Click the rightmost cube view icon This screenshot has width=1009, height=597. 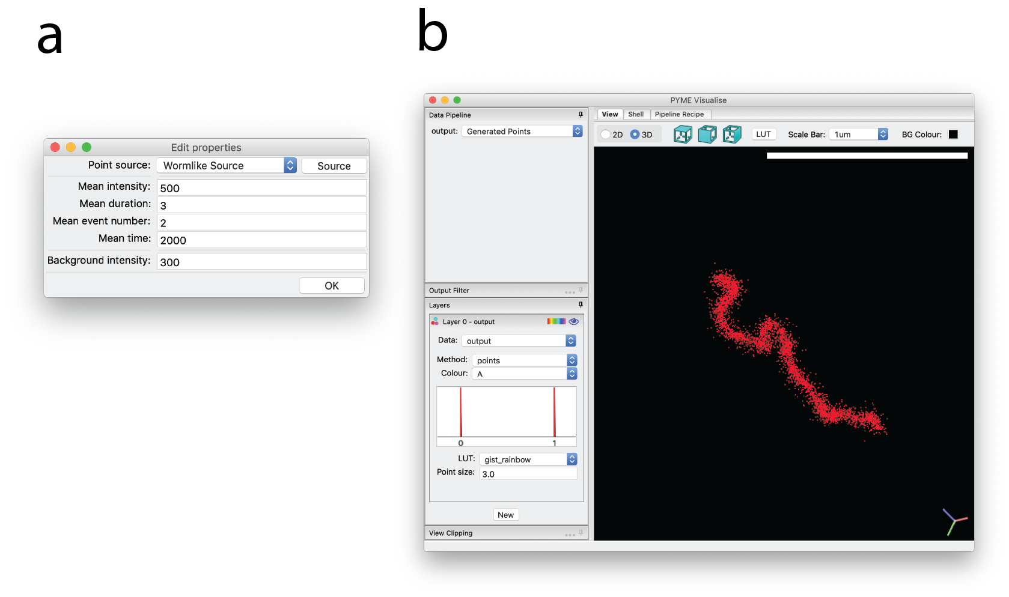tap(731, 135)
